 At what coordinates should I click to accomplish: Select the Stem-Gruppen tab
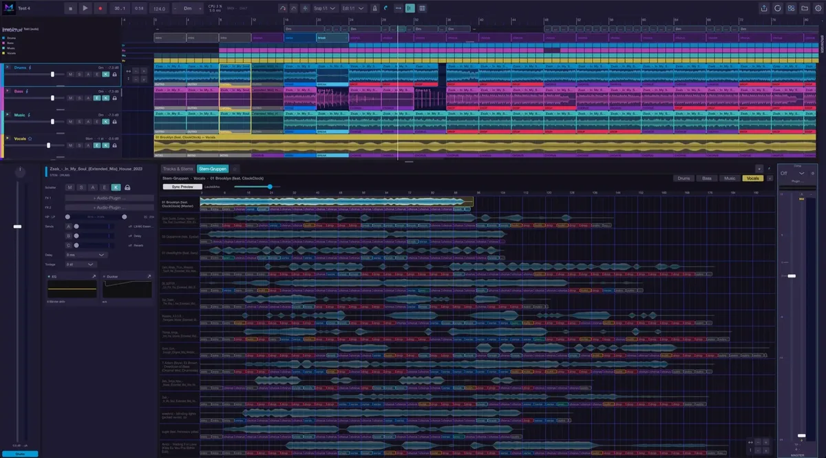[x=213, y=169]
